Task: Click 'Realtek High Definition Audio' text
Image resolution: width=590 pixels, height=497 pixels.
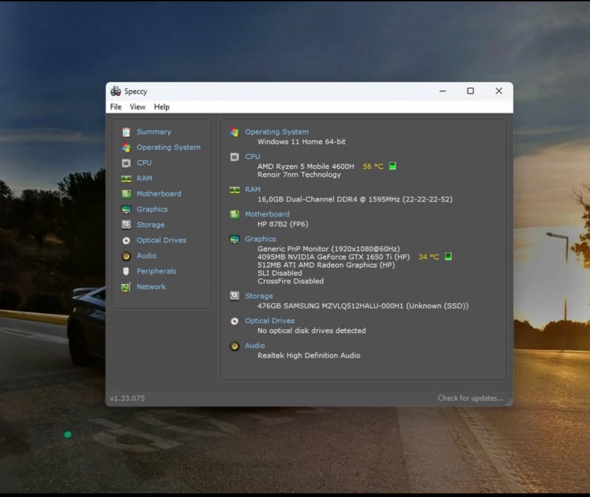Action: (x=309, y=355)
